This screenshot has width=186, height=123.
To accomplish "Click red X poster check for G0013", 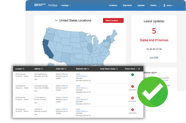I will 133,110.
